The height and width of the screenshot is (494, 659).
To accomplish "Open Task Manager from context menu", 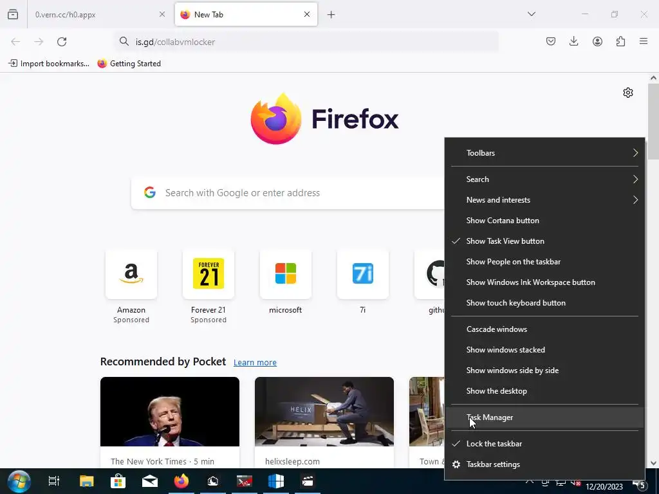I will pyautogui.click(x=544, y=417).
